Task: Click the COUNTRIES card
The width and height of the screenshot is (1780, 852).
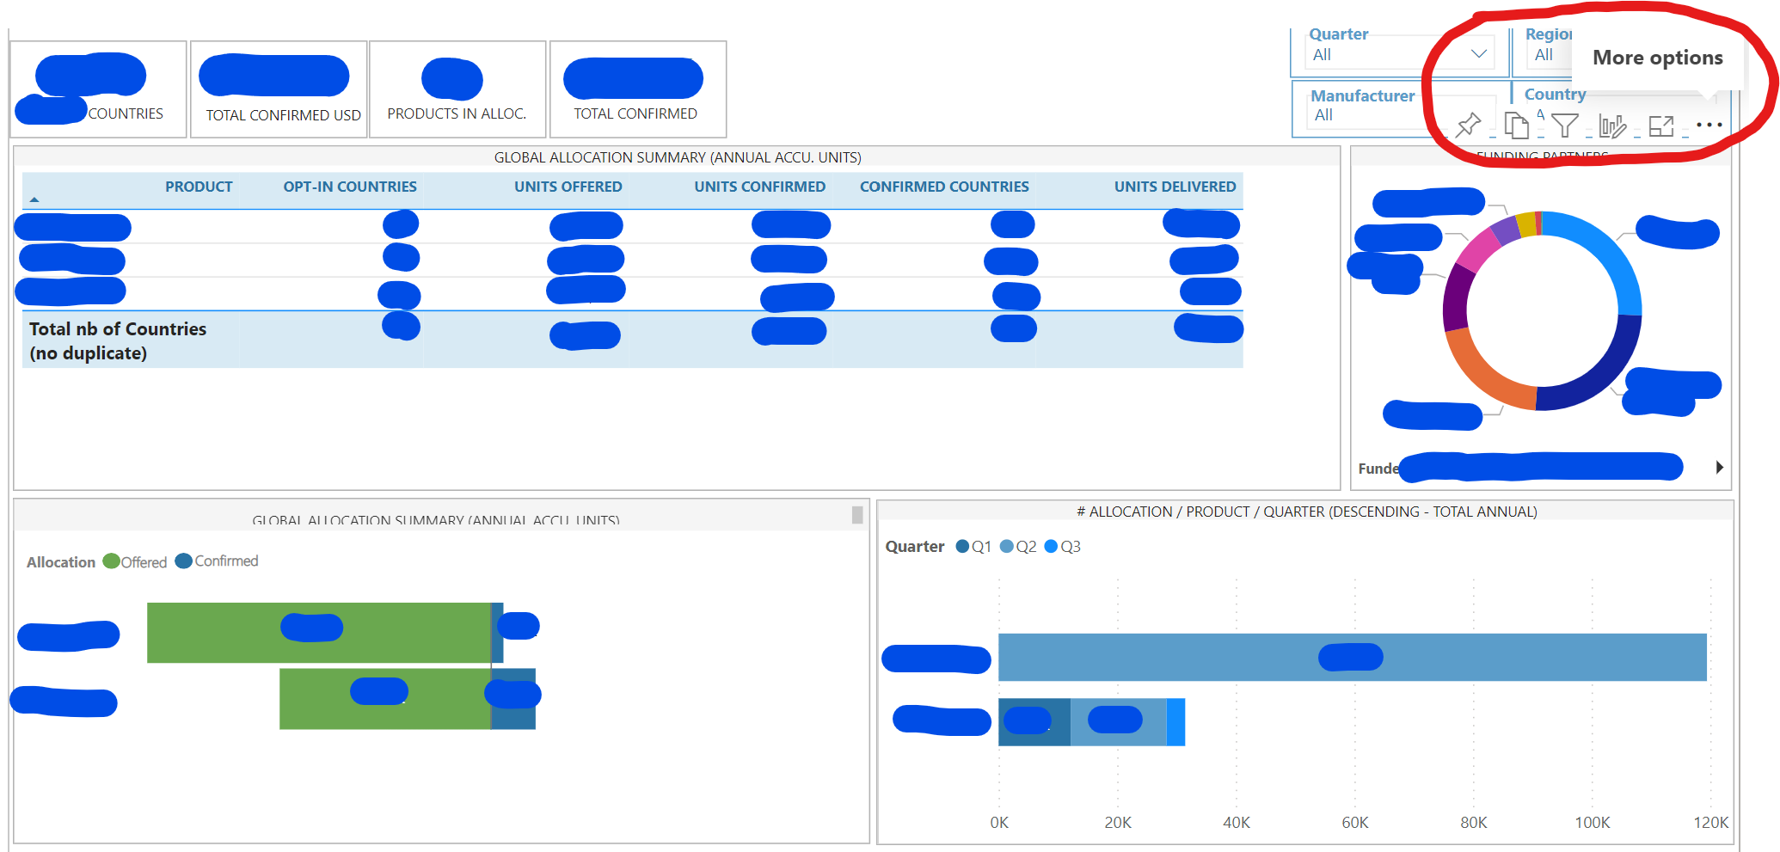Action: click(98, 89)
